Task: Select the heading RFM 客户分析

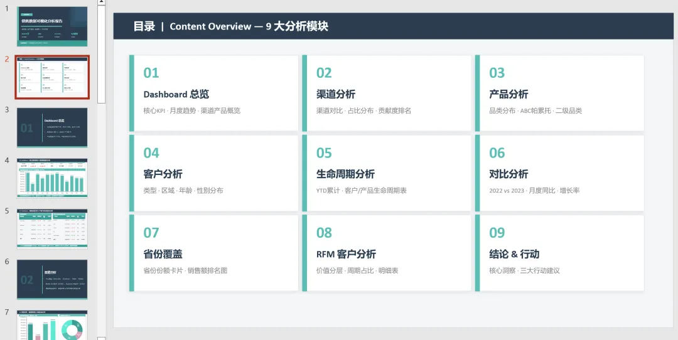Action: 346,254
